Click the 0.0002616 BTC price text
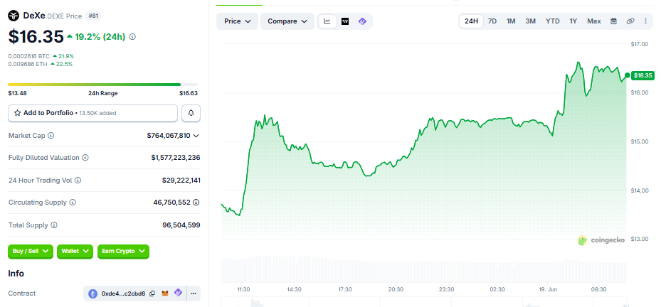Screen dimensions: 661x307 coord(28,56)
